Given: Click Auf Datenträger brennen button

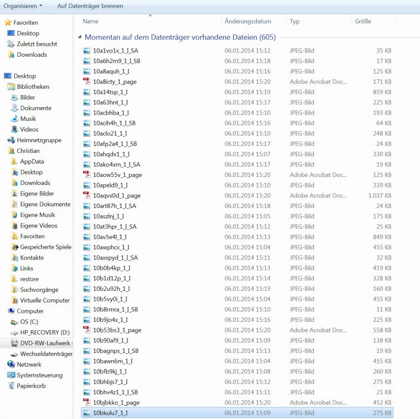Looking at the screenshot, I should (x=90, y=6).
